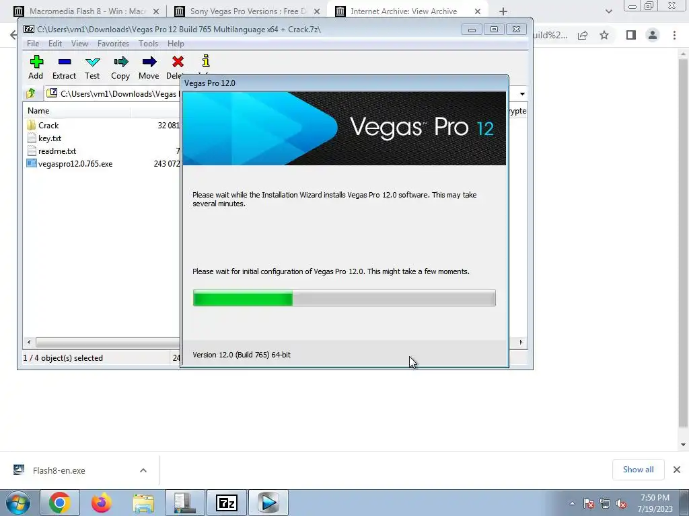Show hidden system tray icons
Screen dimensions: 689x516
pyautogui.click(x=572, y=503)
